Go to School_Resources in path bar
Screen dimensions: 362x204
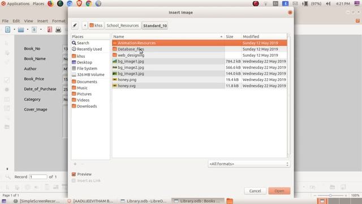(x=122, y=25)
